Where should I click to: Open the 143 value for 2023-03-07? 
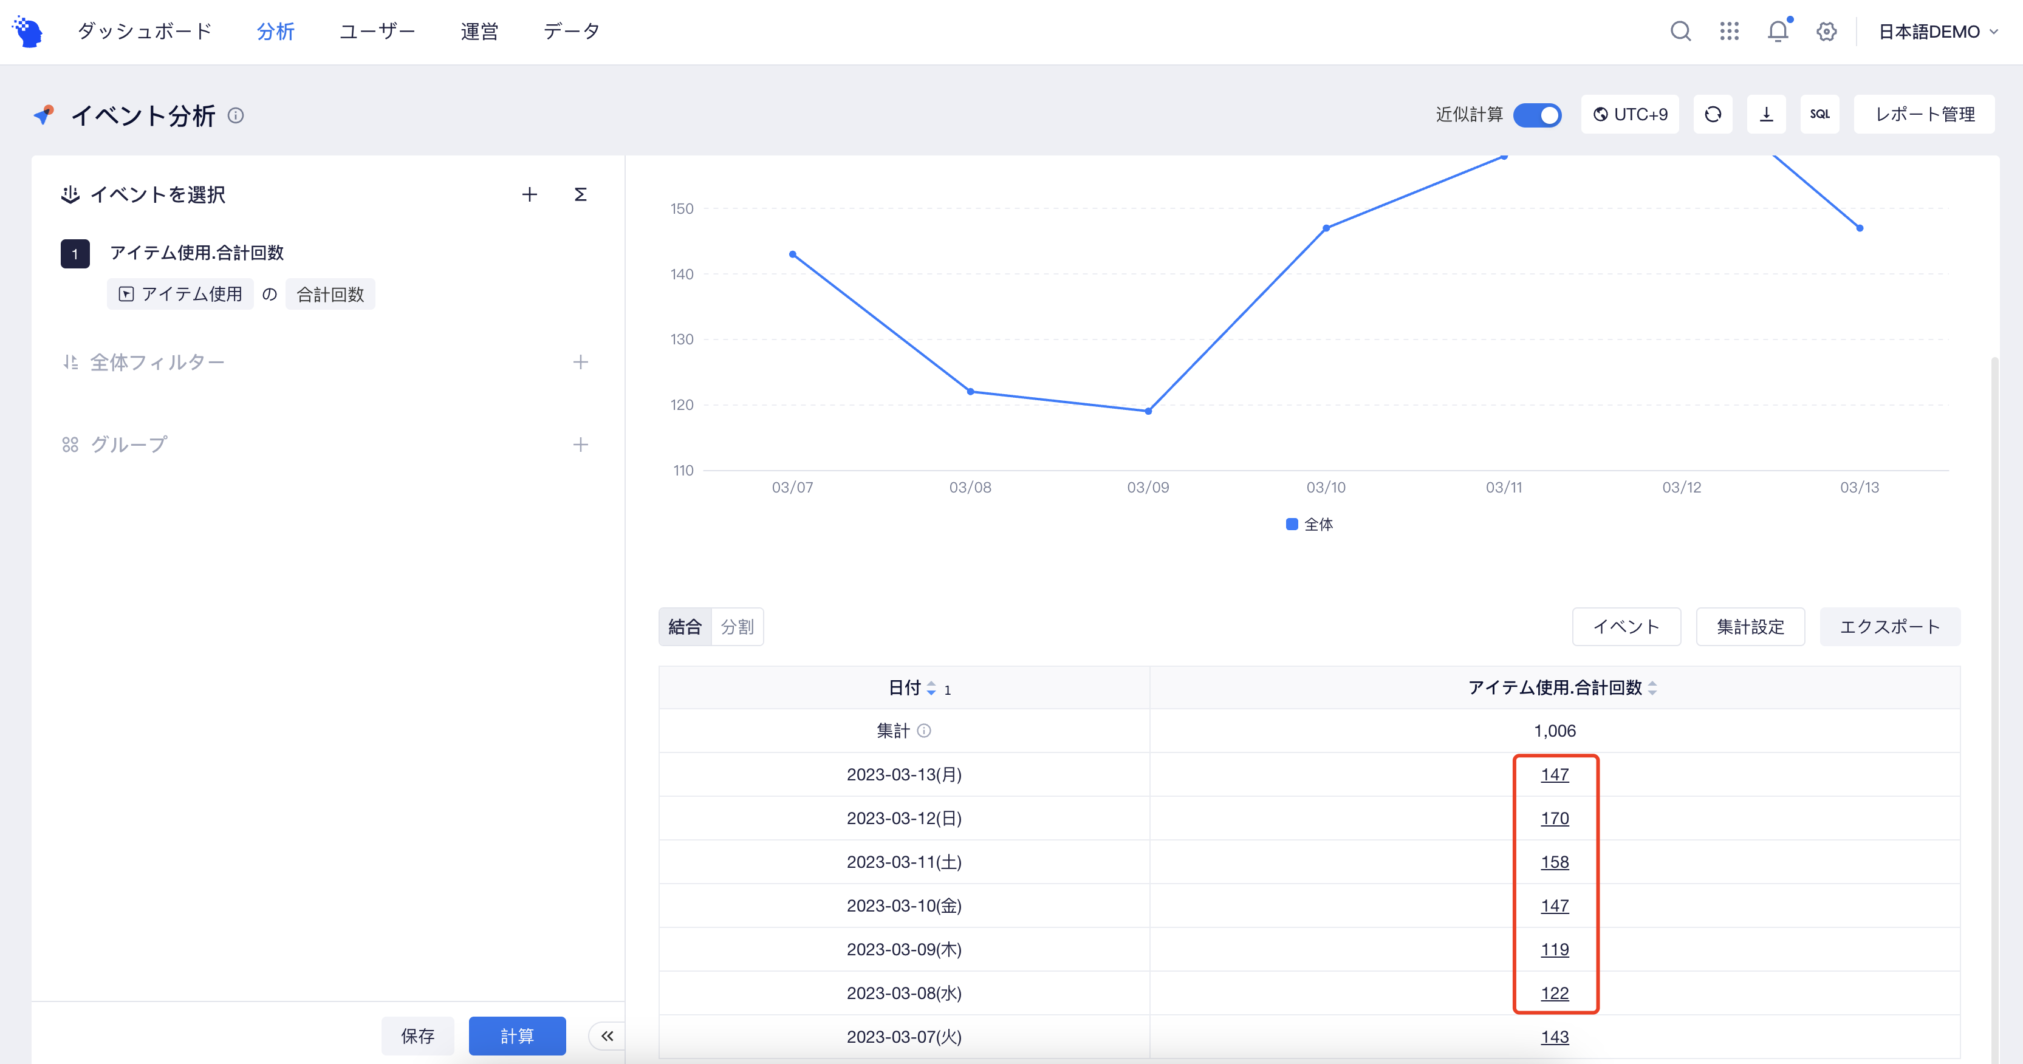(1555, 1037)
